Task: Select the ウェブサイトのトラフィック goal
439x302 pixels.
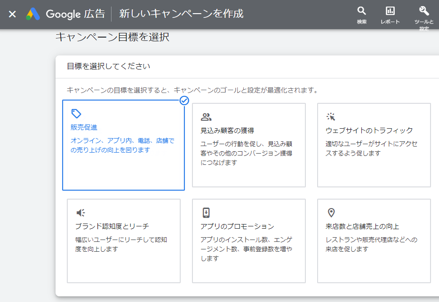Action: pyautogui.click(x=374, y=145)
